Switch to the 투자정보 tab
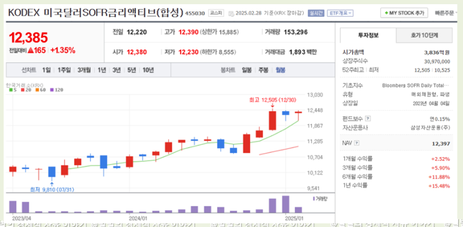Viewport: 463px width, 227px height. point(368,35)
